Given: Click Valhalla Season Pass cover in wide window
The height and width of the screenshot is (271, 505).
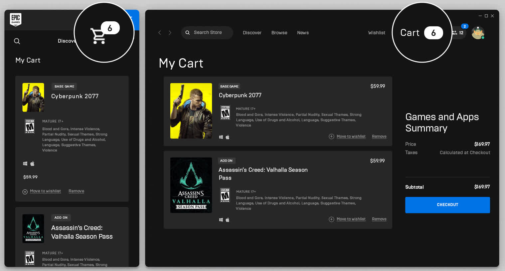Looking at the screenshot, I should (191, 185).
